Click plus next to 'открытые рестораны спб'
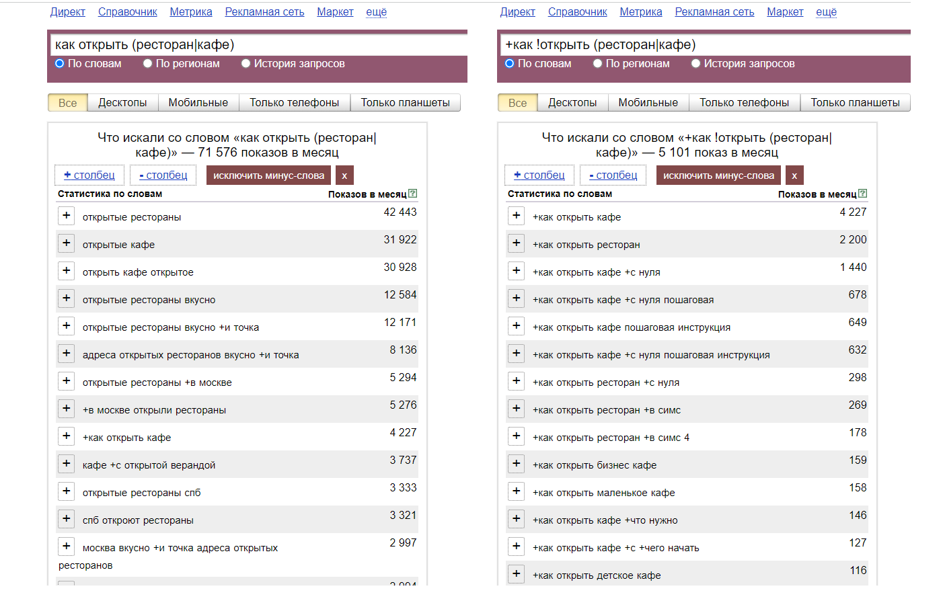943x605 pixels. coord(66,491)
